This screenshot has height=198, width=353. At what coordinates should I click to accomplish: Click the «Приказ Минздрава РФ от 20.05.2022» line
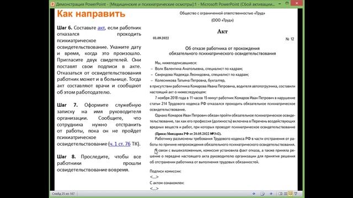pos(188,134)
